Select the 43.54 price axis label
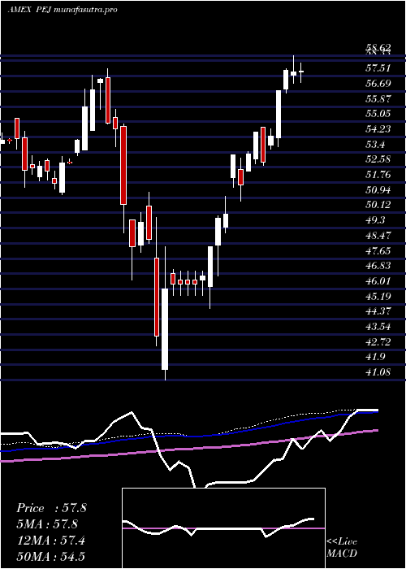 click(378, 326)
